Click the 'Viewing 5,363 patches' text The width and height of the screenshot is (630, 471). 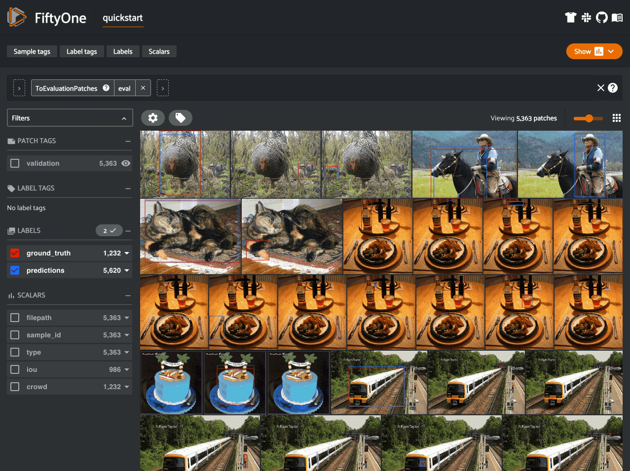(x=523, y=118)
